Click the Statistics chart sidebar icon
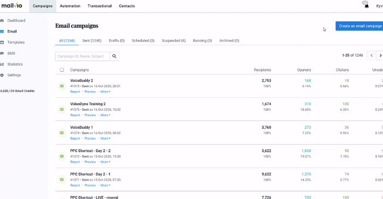Screen dimensions: 383x199 [x=2, y=64]
